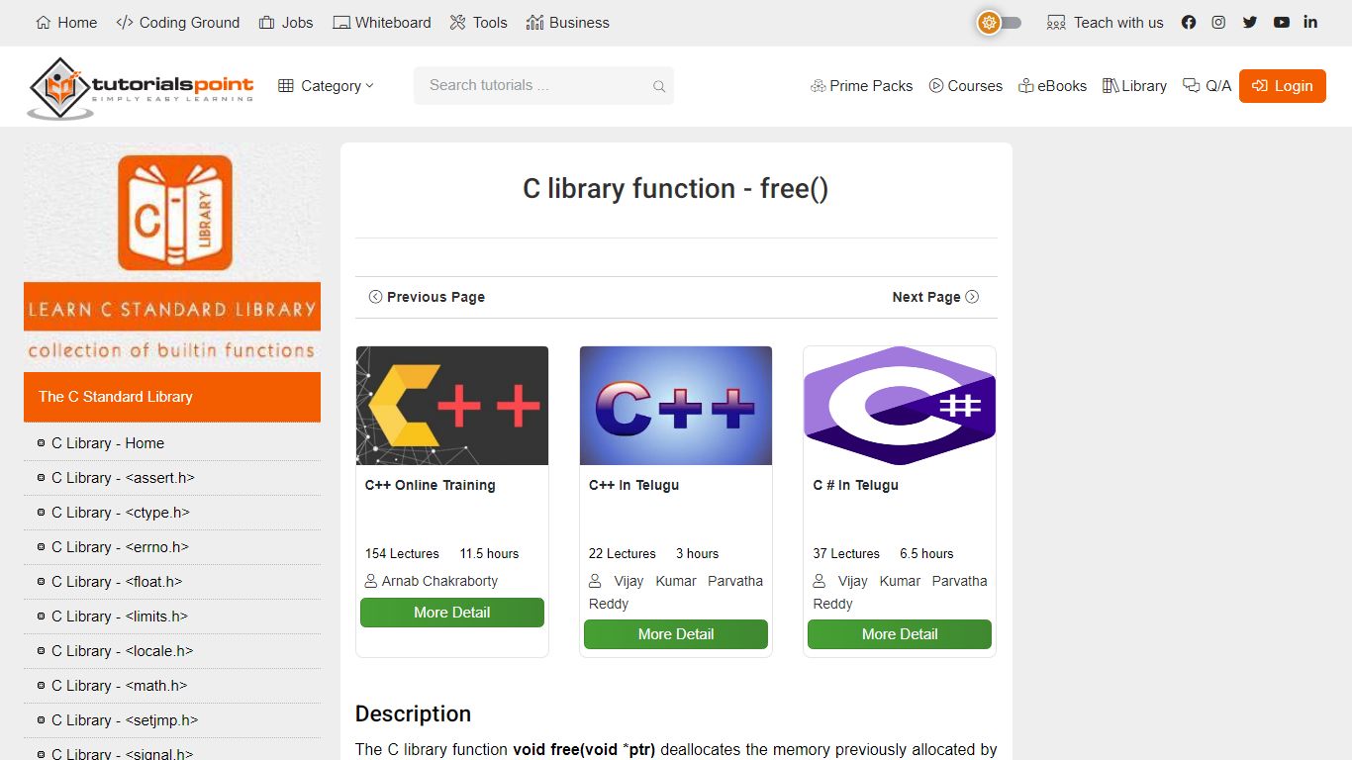Toggle the dark mode switch
The height and width of the screenshot is (760, 1352).
tap(1000, 23)
